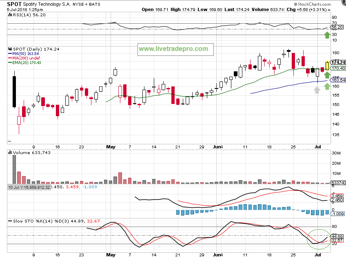The width and height of the screenshot is (346, 258).
Task: Click the tall black candlestick at chart start
Action: point(14,91)
